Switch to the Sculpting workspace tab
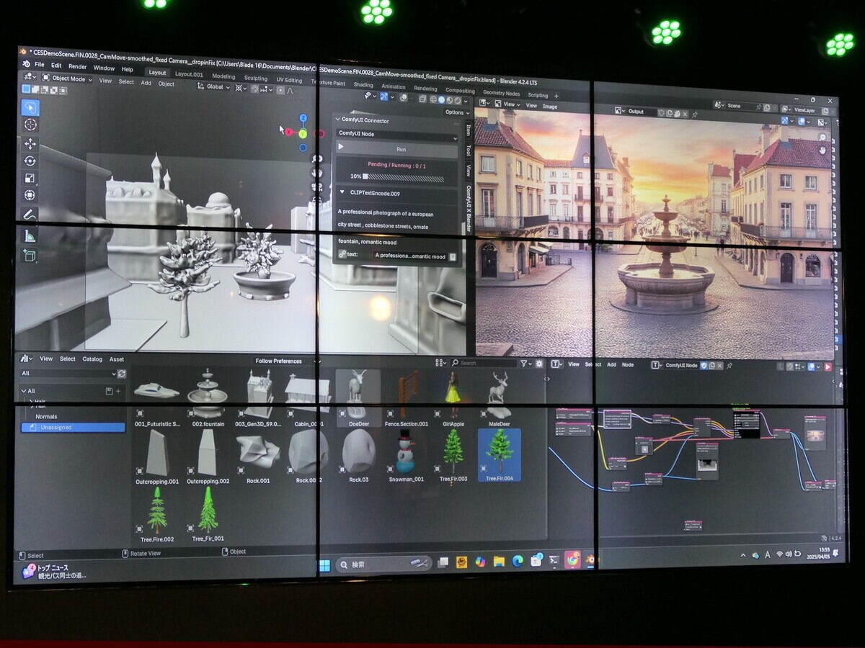 click(x=256, y=78)
